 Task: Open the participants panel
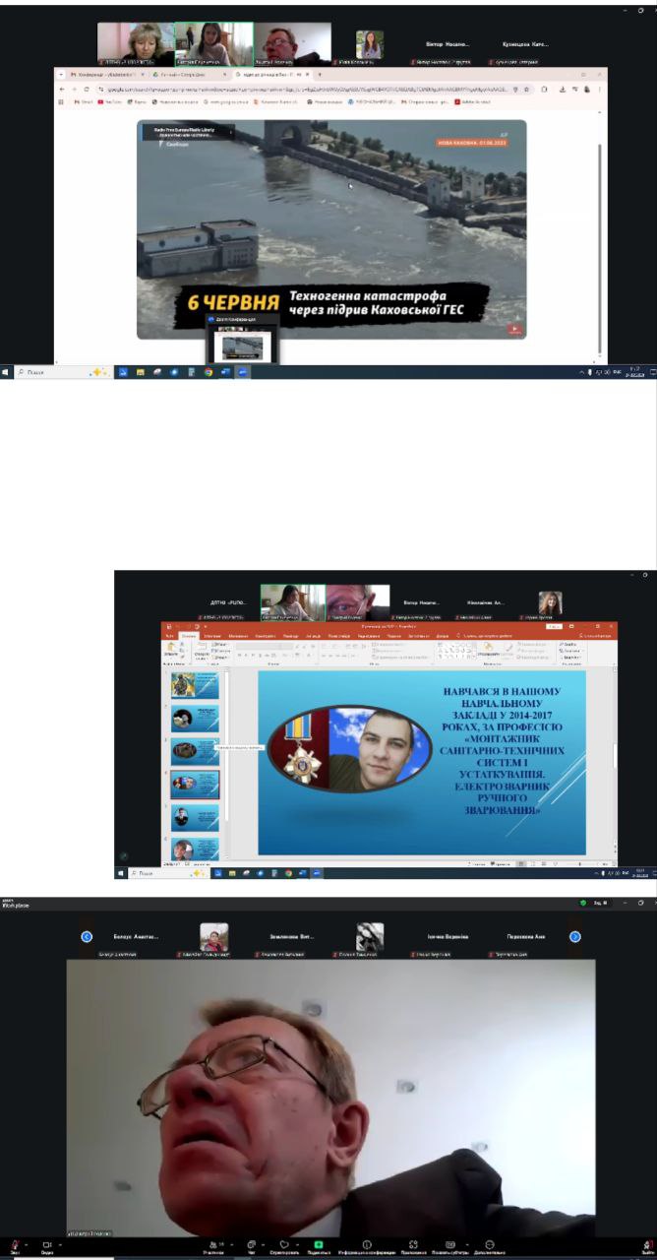(x=212, y=1244)
